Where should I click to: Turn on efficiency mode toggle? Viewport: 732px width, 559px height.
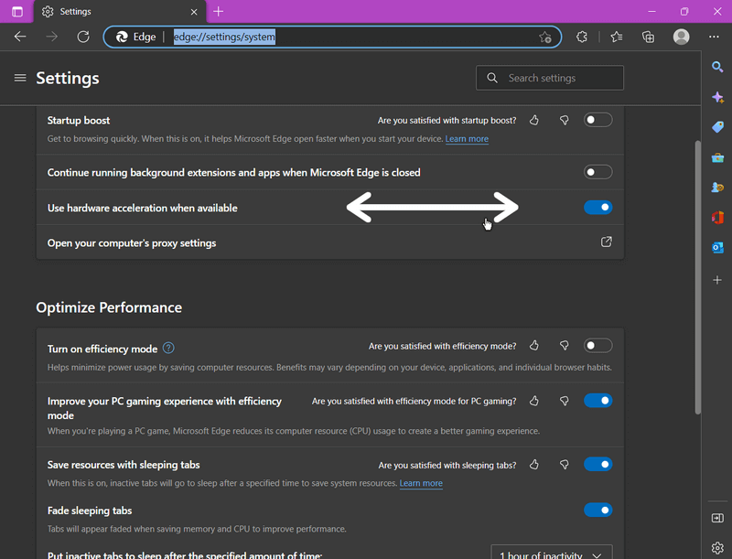598,346
